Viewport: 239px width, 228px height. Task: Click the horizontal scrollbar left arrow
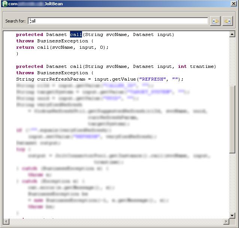click(6, 221)
